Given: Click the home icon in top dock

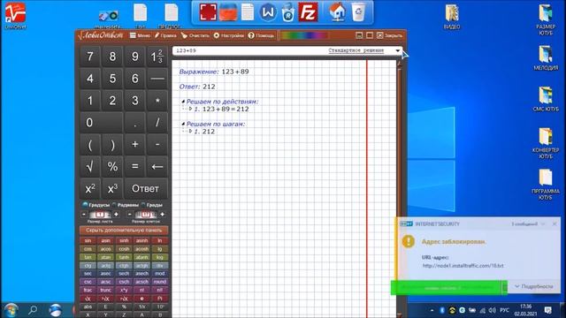Looking at the screenshot, I should tap(337, 11).
